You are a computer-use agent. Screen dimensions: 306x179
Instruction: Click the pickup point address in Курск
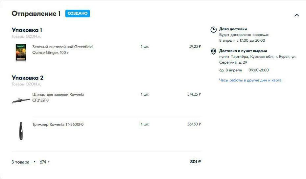(258, 59)
